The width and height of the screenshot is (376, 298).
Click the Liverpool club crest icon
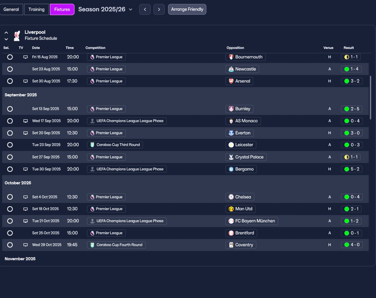click(x=17, y=36)
